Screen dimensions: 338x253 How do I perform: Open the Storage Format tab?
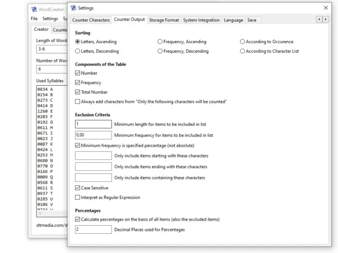(x=164, y=20)
